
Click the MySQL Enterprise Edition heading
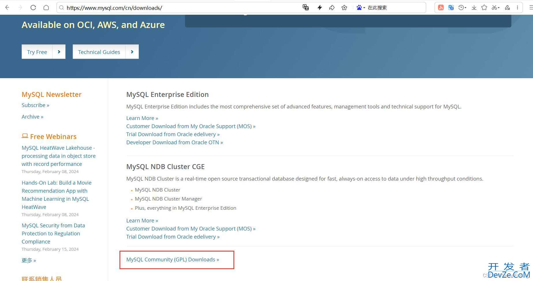pyautogui.click(x=167, y=94)
